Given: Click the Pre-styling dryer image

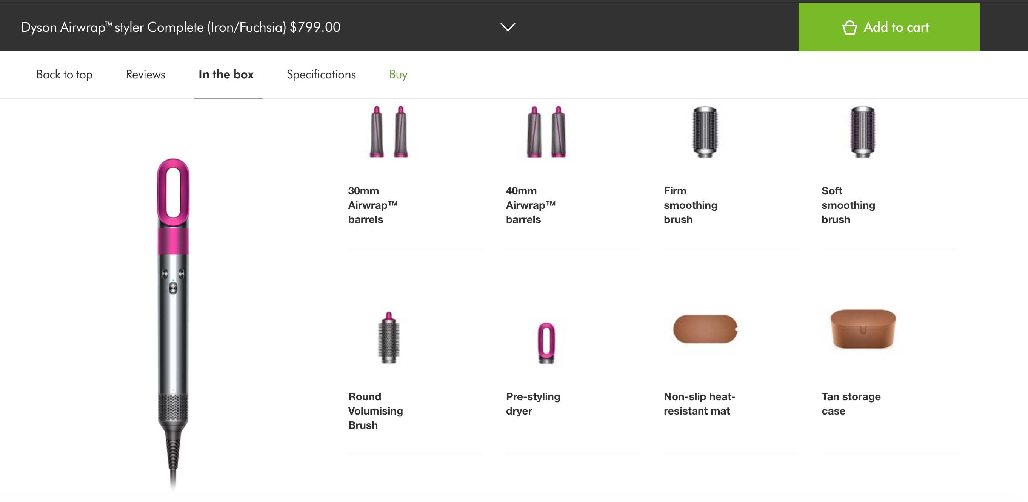Looking at the screenshot, I should (x=546, y=343).
